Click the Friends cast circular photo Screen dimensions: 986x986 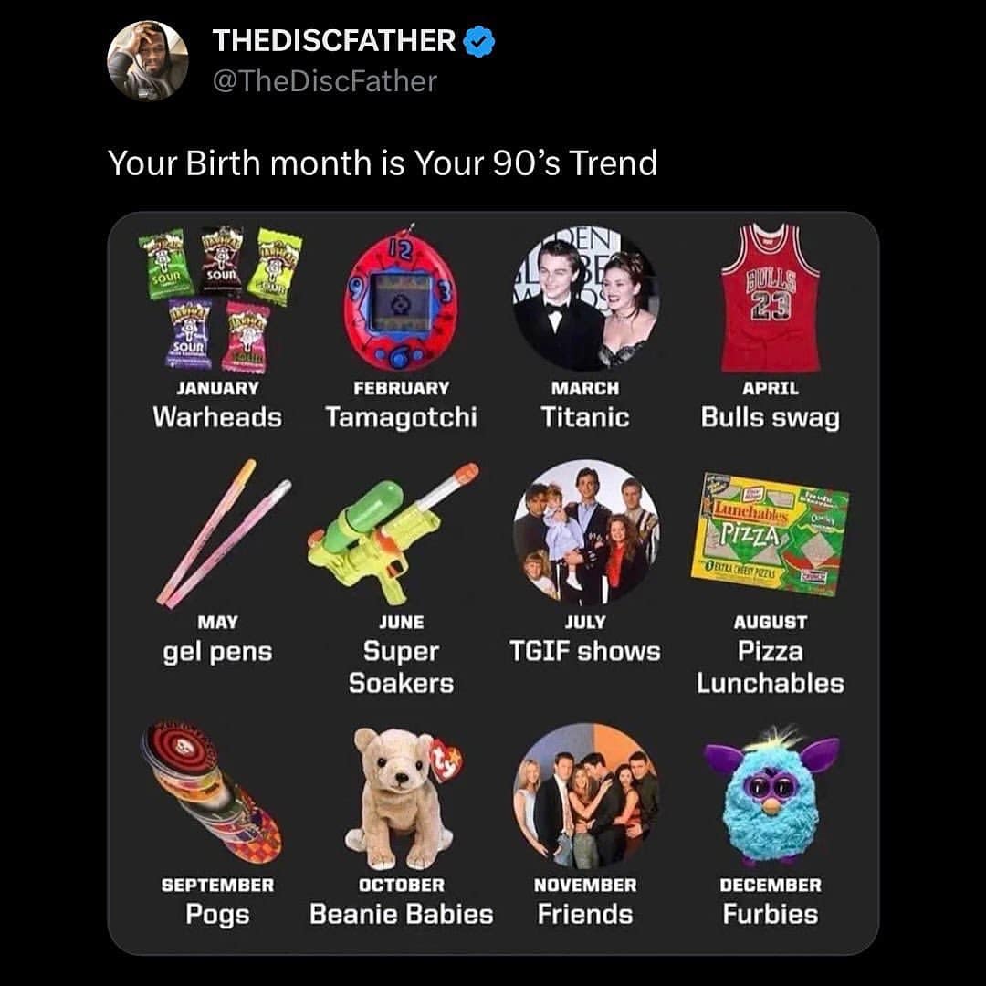(x=586, y=796)
